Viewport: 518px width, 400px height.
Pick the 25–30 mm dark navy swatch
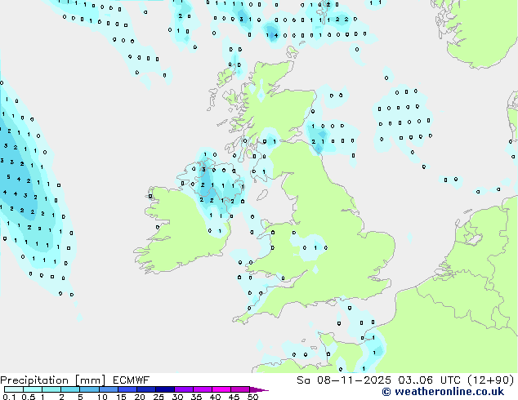click(165, 389)
